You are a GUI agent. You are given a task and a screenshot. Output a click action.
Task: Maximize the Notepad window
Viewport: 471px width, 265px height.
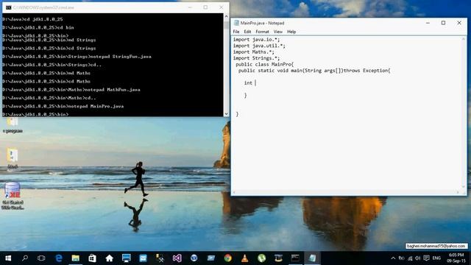tap(443, 23)
